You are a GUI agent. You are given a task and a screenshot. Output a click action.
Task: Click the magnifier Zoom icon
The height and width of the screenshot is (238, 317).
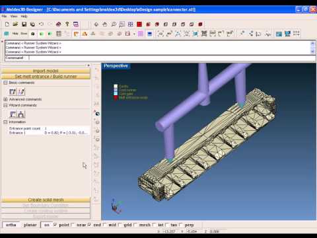pos(114,24)
